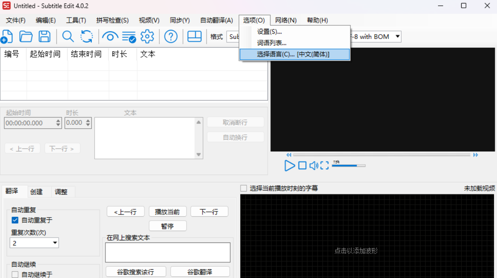Select choose language from Options menu

coord(294,55)
